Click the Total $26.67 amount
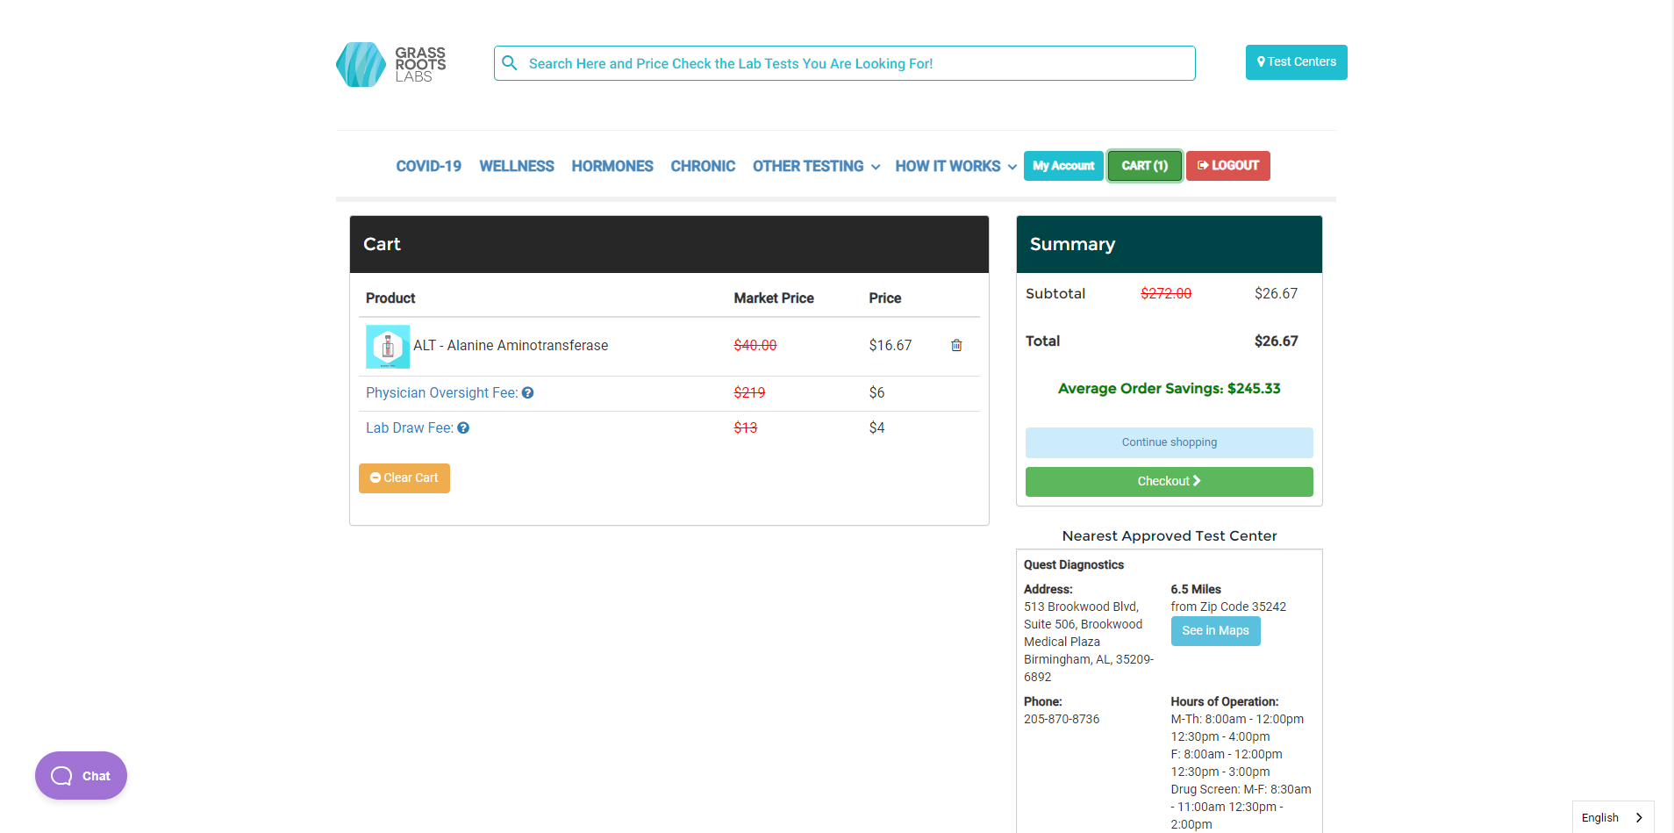 [1276, 341]
